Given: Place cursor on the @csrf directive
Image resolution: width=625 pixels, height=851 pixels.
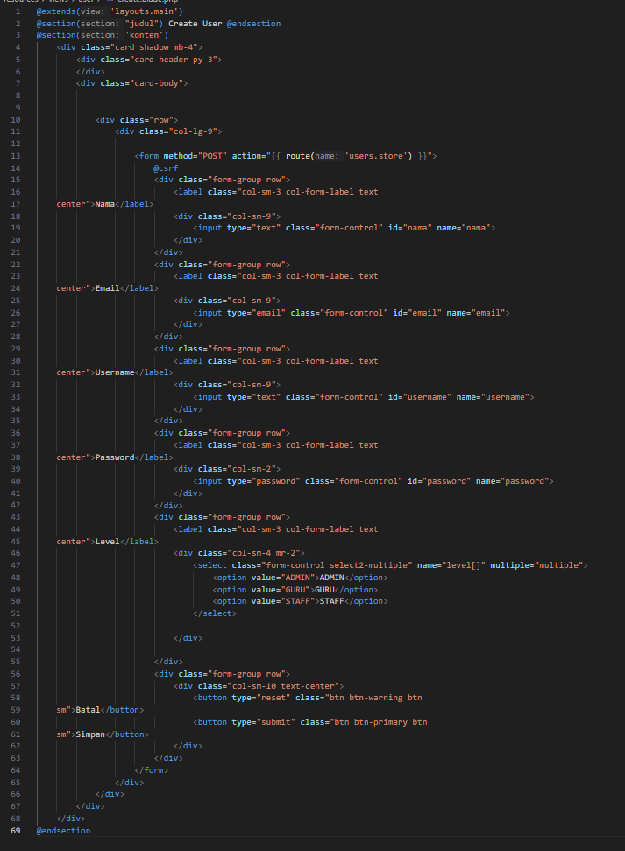Looking at the screenshot, I should pos(168,167).
